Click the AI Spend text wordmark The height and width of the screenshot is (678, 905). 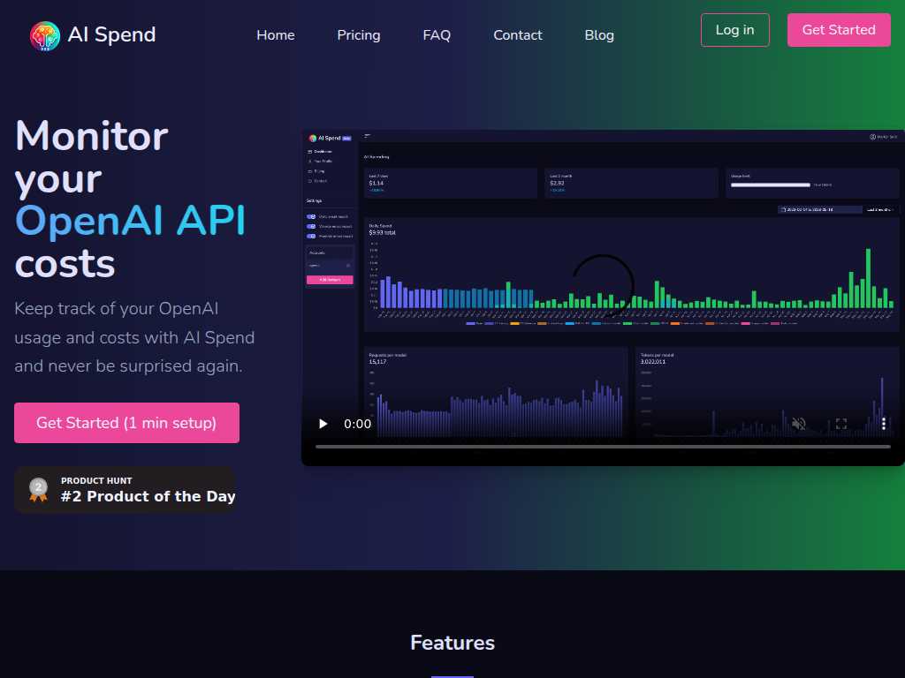pyautogui.click(x=111, y=34)
